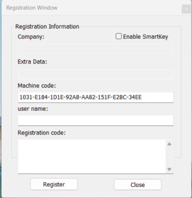Click the Company: label
The width and height of the screenshot is (192, 198).
pos(31,37)
